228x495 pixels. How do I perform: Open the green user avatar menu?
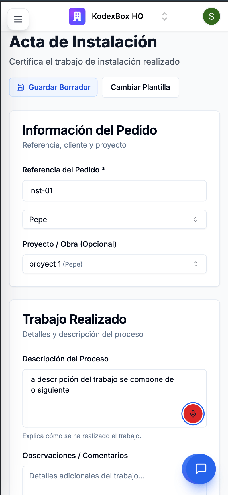[211, 16]
